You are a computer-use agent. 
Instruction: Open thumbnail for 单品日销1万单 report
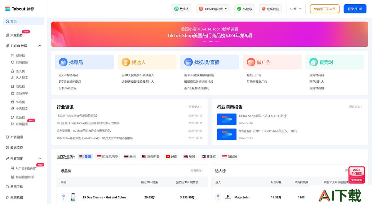227,134
